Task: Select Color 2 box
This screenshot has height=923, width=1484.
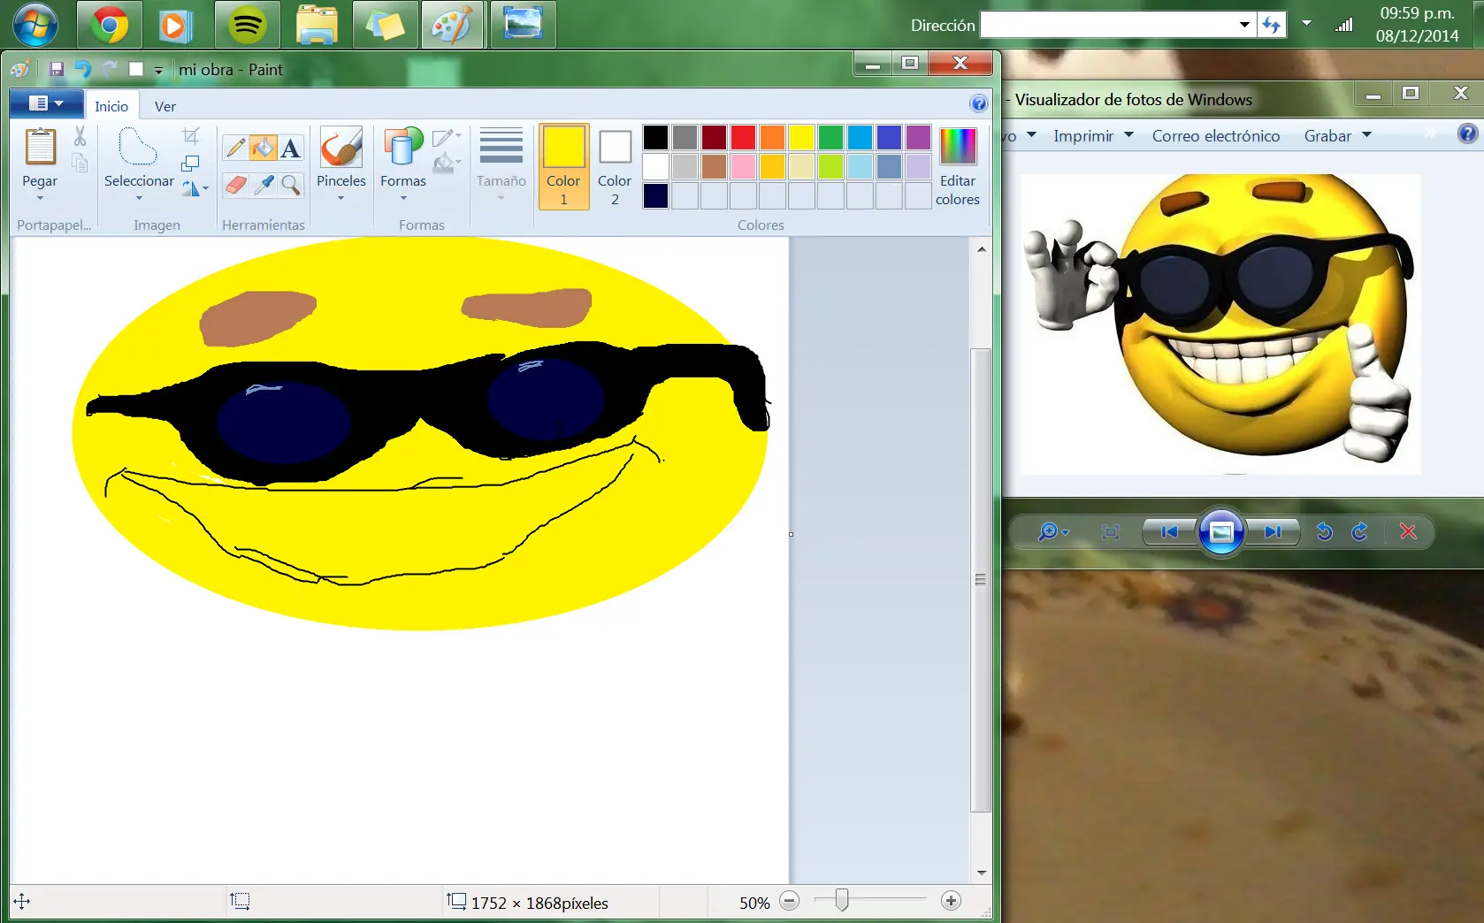Action: point(615,166)
